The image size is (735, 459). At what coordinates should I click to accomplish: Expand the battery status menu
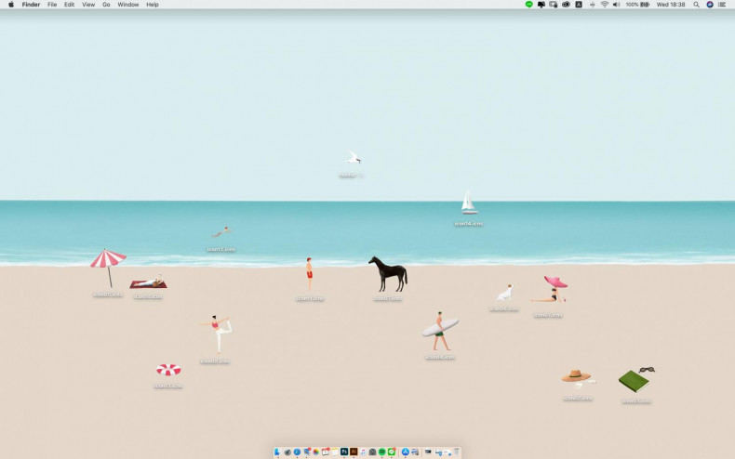point(645,5)
